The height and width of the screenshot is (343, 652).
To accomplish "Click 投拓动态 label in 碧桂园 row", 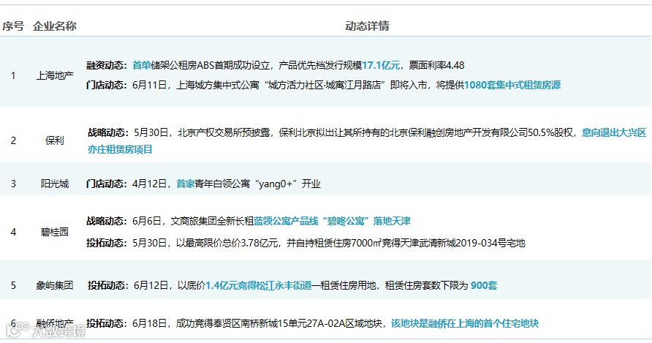I will coord(107,243).
